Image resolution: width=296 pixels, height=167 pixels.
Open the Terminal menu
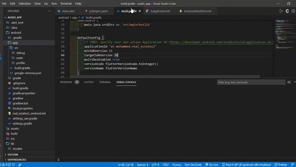point(66,4)
